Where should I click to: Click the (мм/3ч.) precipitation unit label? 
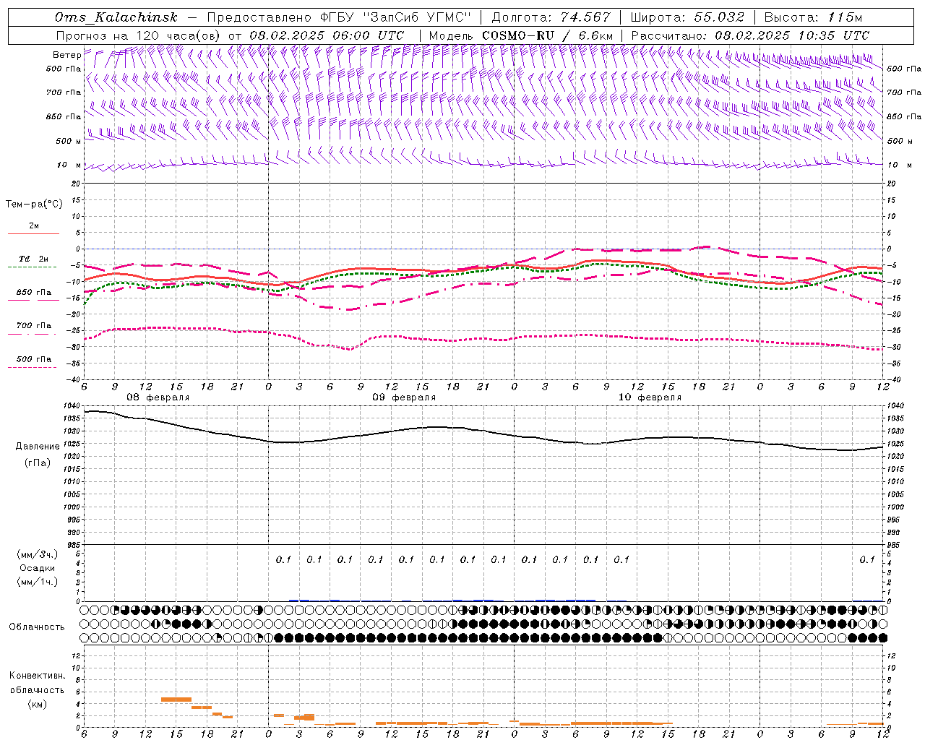click(37, 554)
